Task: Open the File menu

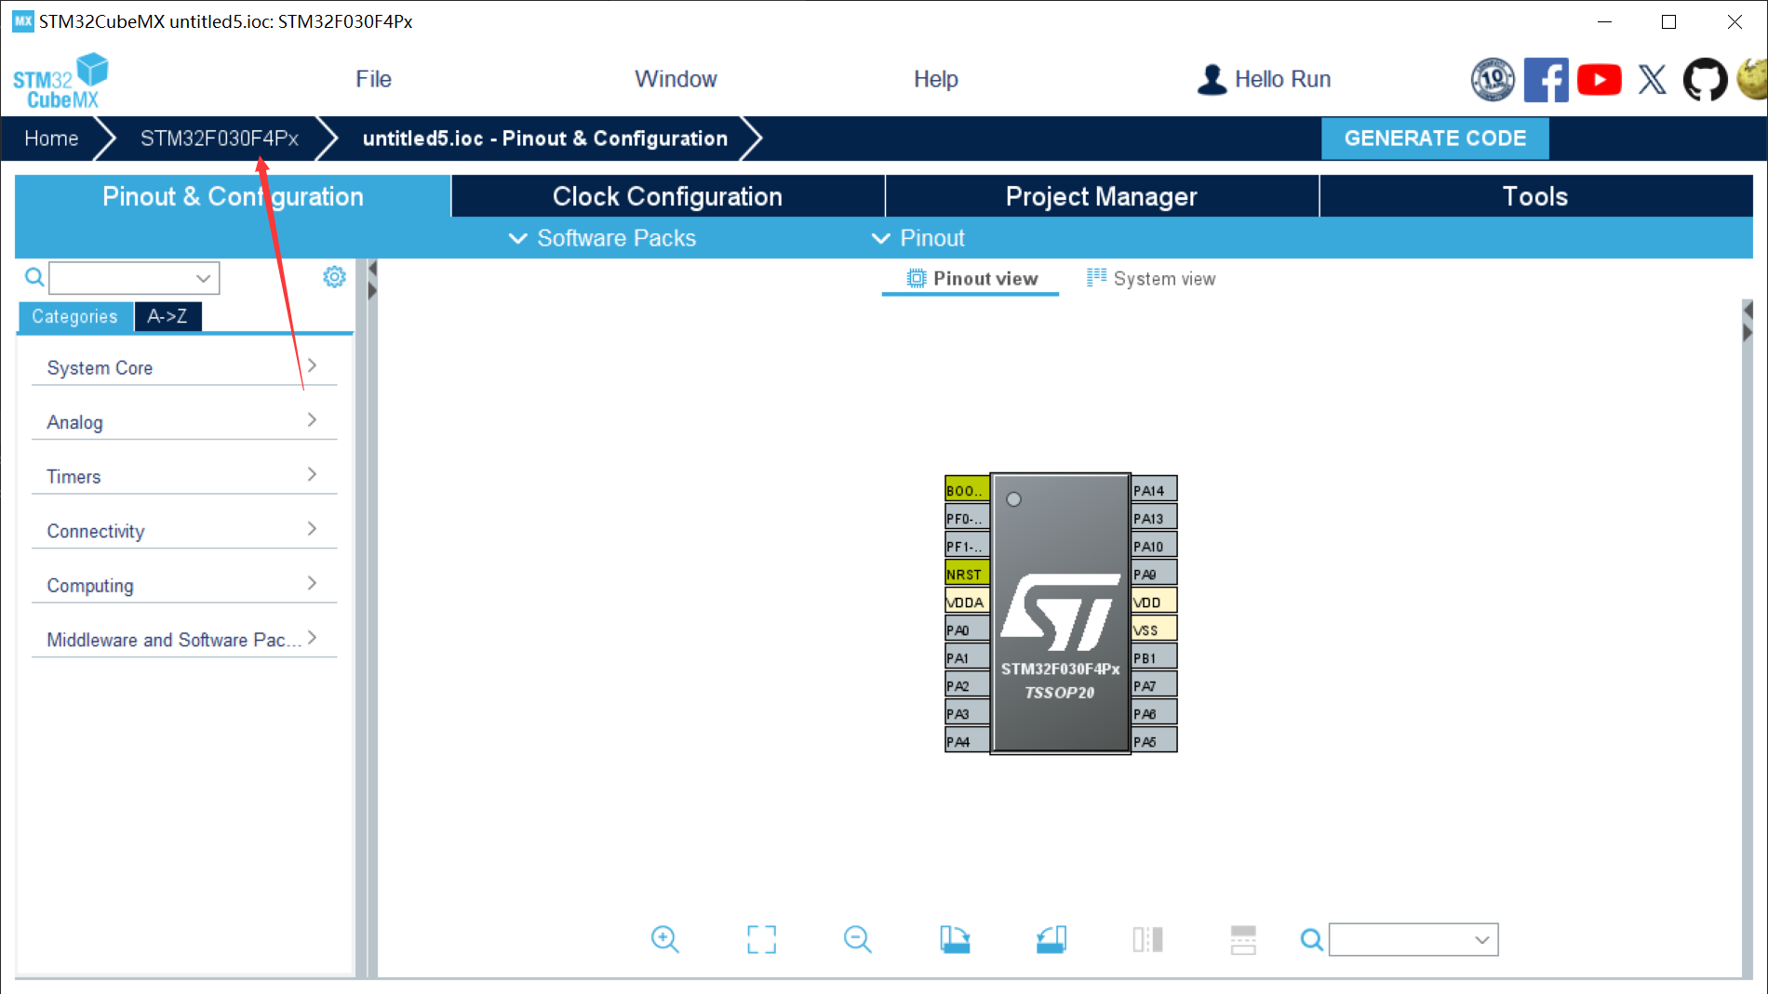Action: (373, 79)
